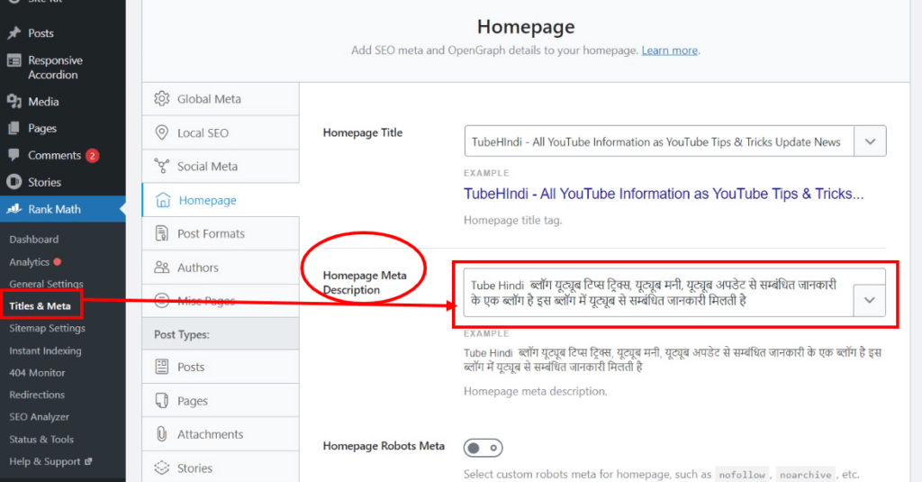Viewport: 922px width, 482px height.
Task: Open the Homepage Title variables dropdown
Action: tap(871, 141)
